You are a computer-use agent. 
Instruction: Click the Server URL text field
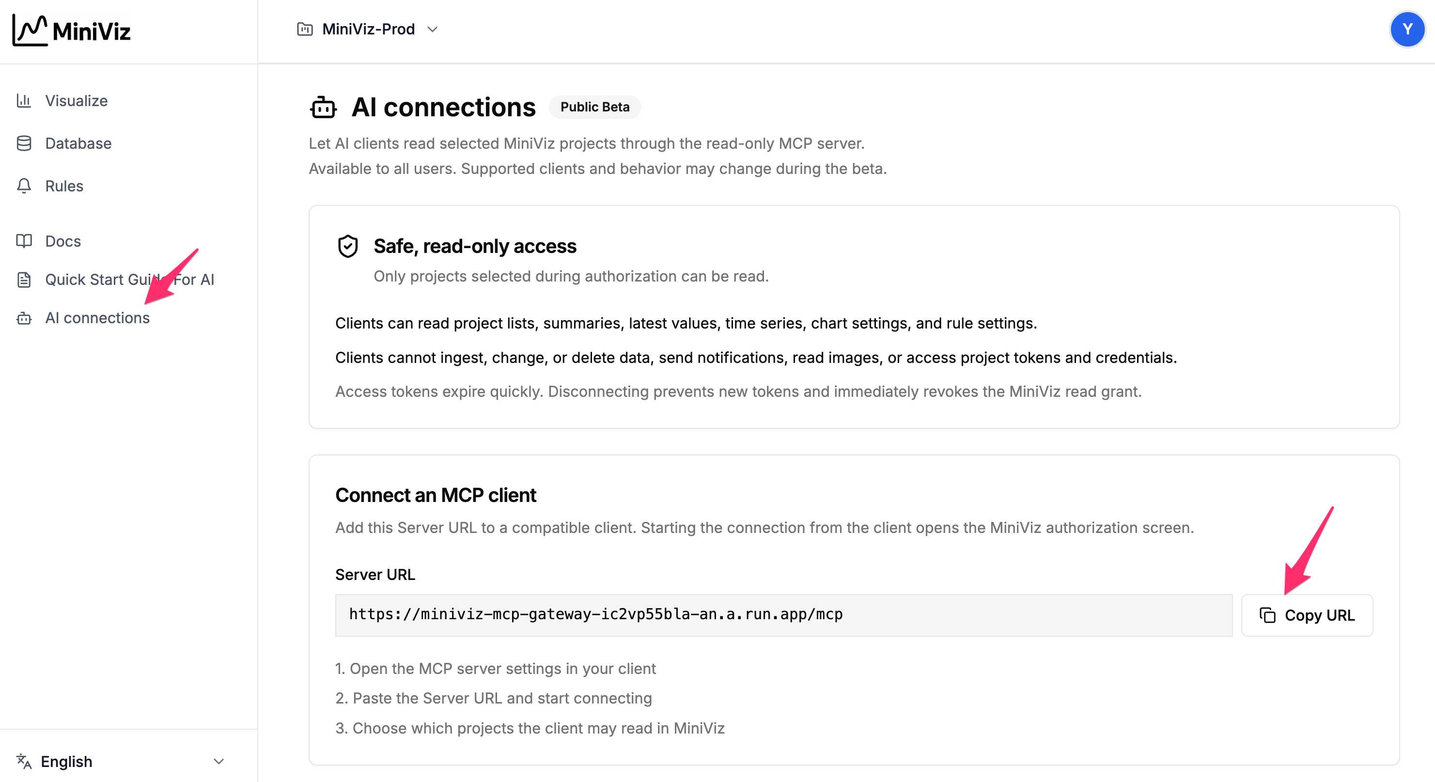click(783, 615)
